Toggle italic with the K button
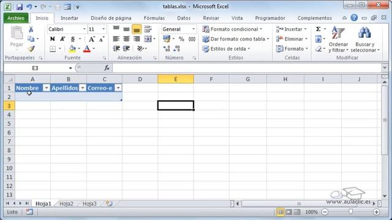The image size is (392, 220). pos(62,39)
